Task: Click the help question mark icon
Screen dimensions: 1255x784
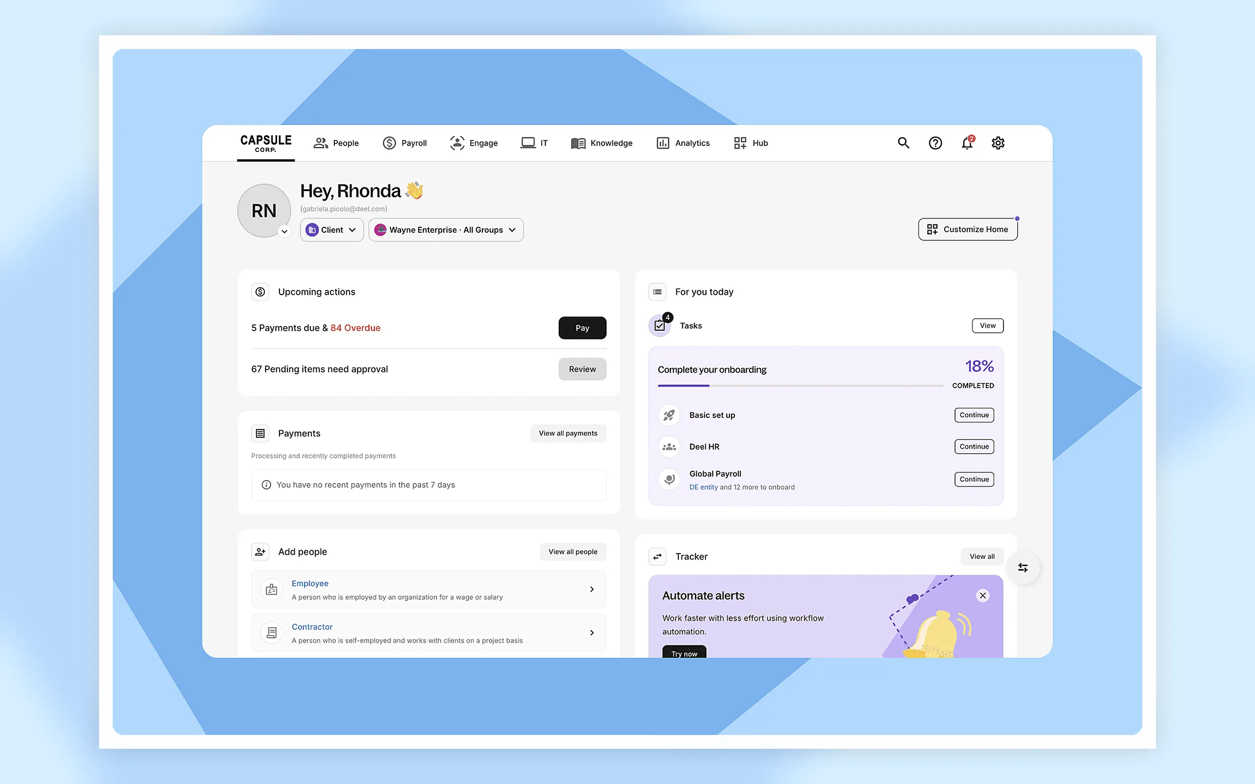Action: tap(935, 143)
